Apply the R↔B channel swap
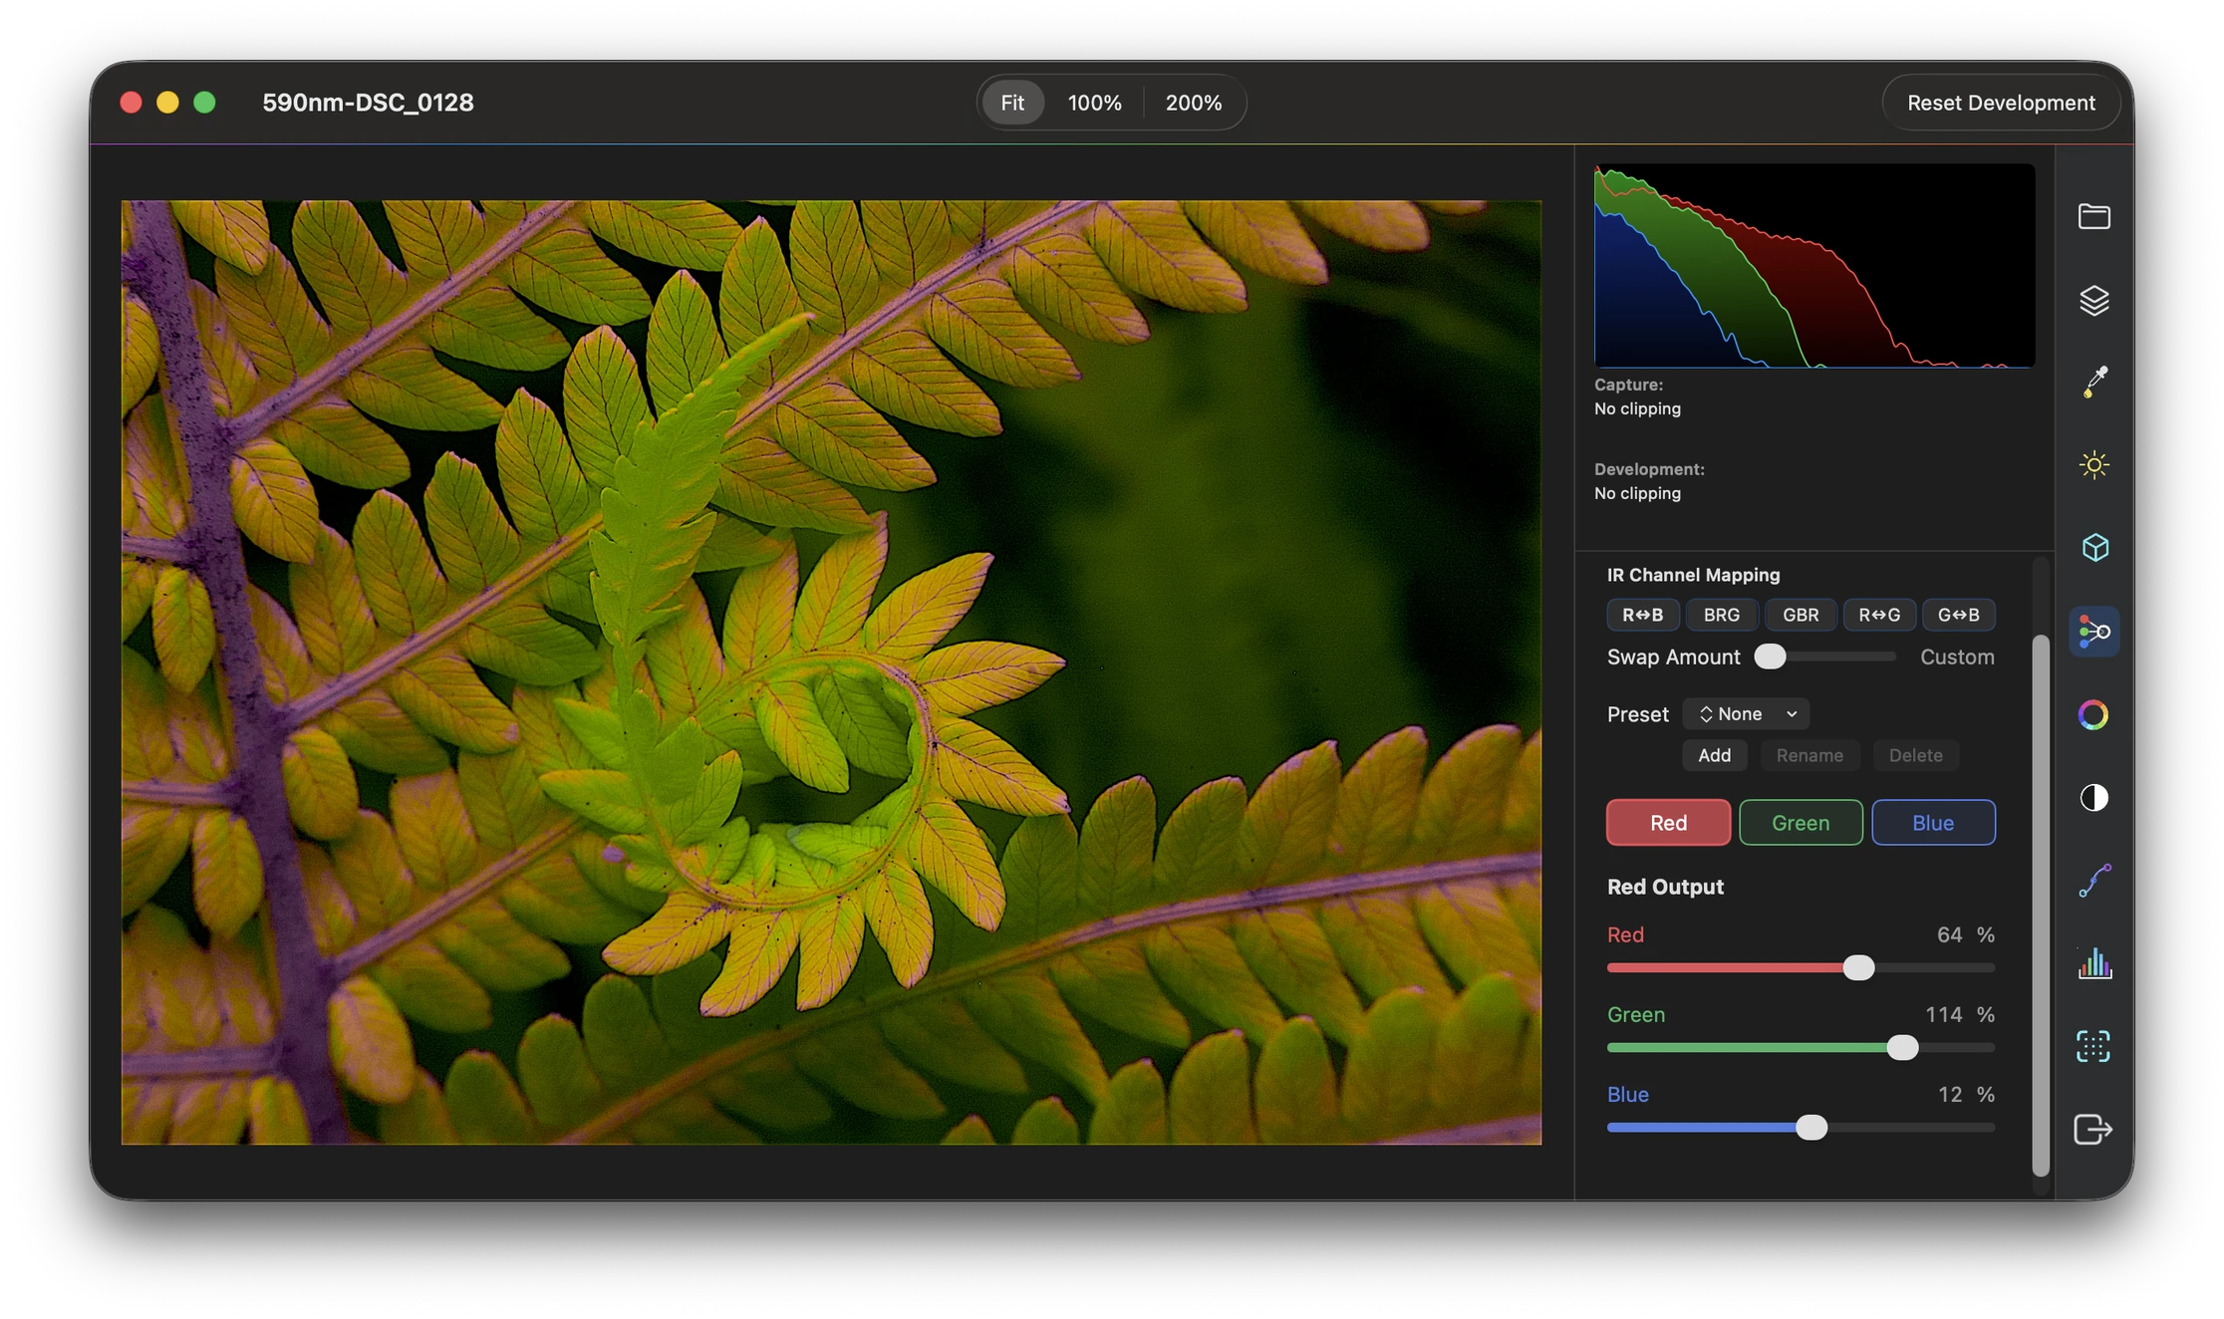2224x1319 pixels. (x=1642, y=615)
